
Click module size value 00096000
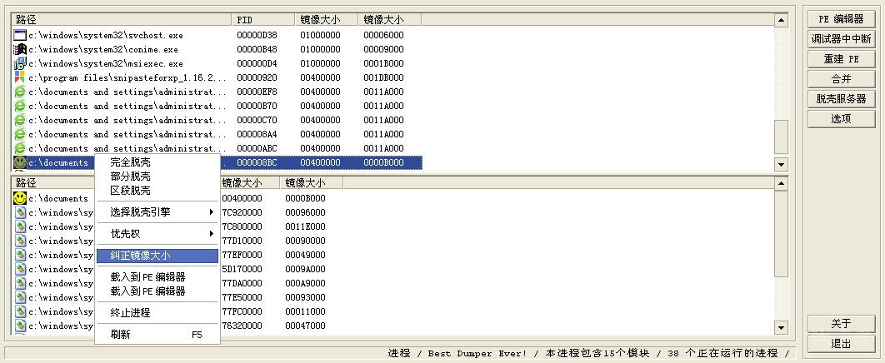click(x=305, y=212)
